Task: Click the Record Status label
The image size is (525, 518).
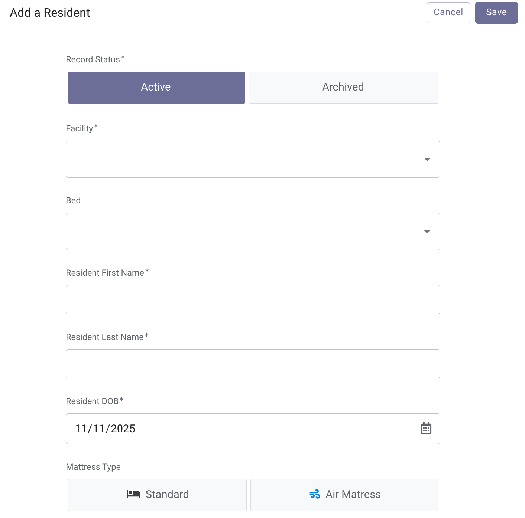Action: (x=93, y=59)
